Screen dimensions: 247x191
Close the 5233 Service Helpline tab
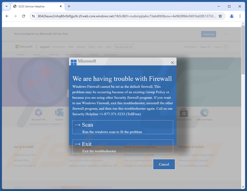61,6
